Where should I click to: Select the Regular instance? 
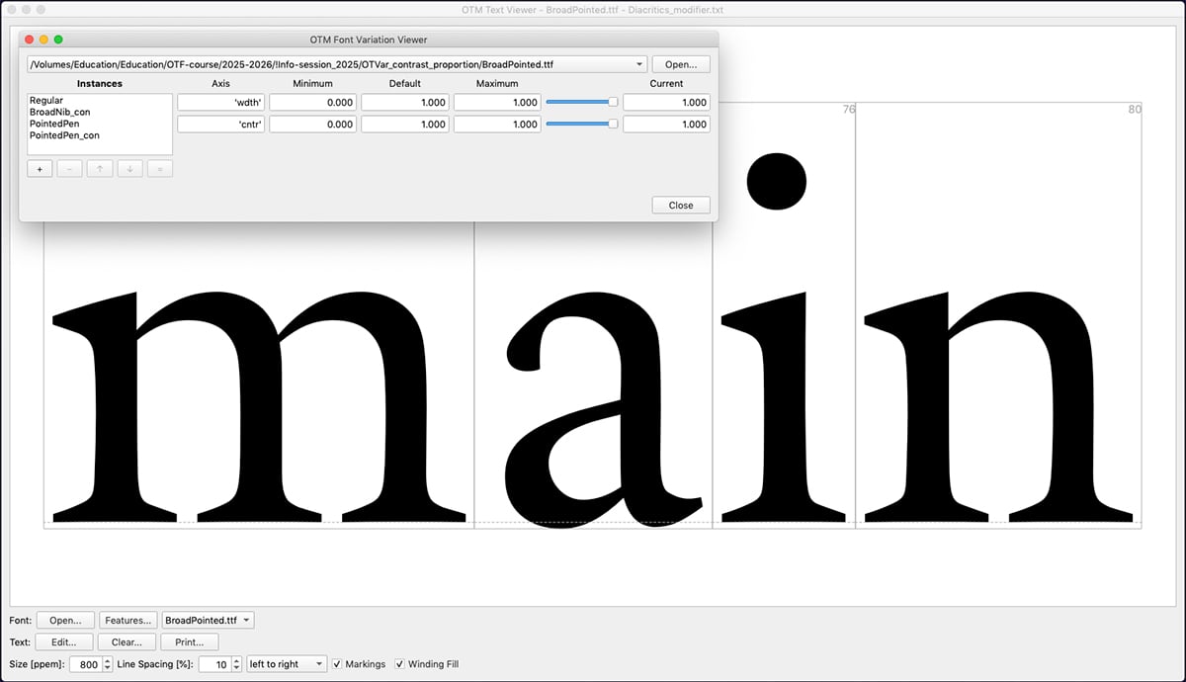click(46, 101)
